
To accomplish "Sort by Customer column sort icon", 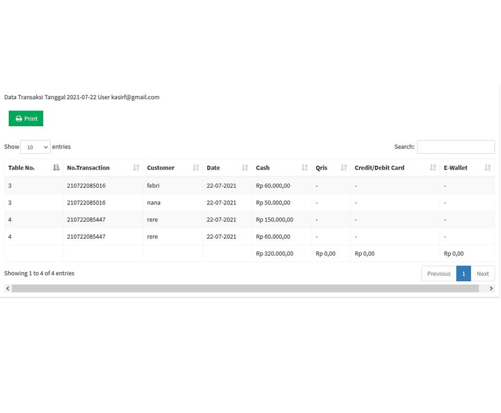I will coord(196,168).
